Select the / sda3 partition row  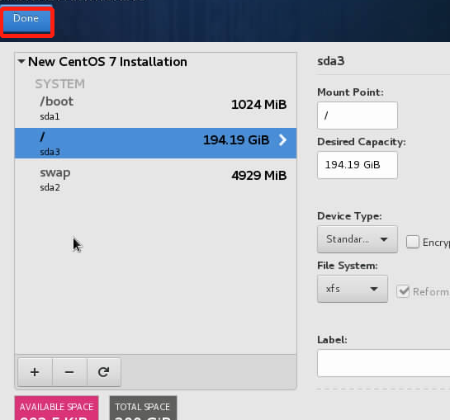click(x=155, y=143)
